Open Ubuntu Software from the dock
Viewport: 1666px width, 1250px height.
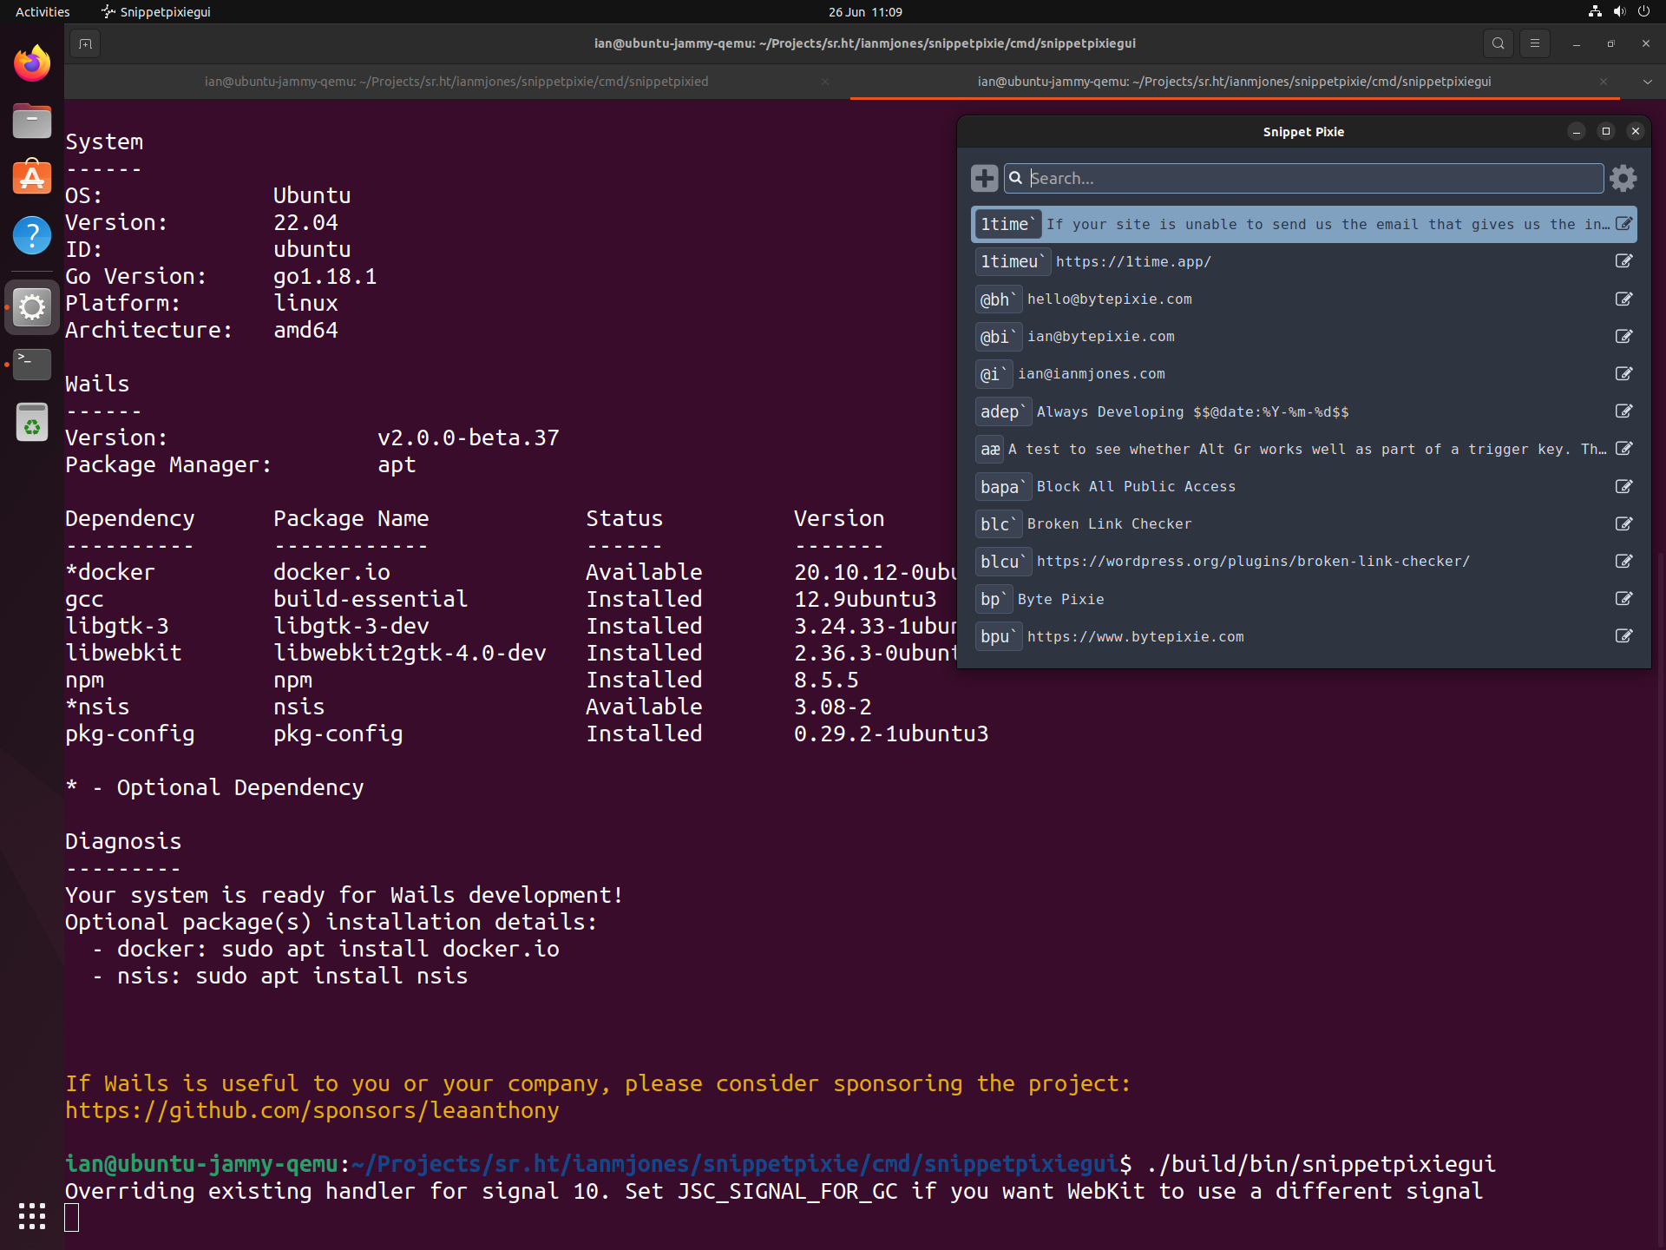point(31,177)
